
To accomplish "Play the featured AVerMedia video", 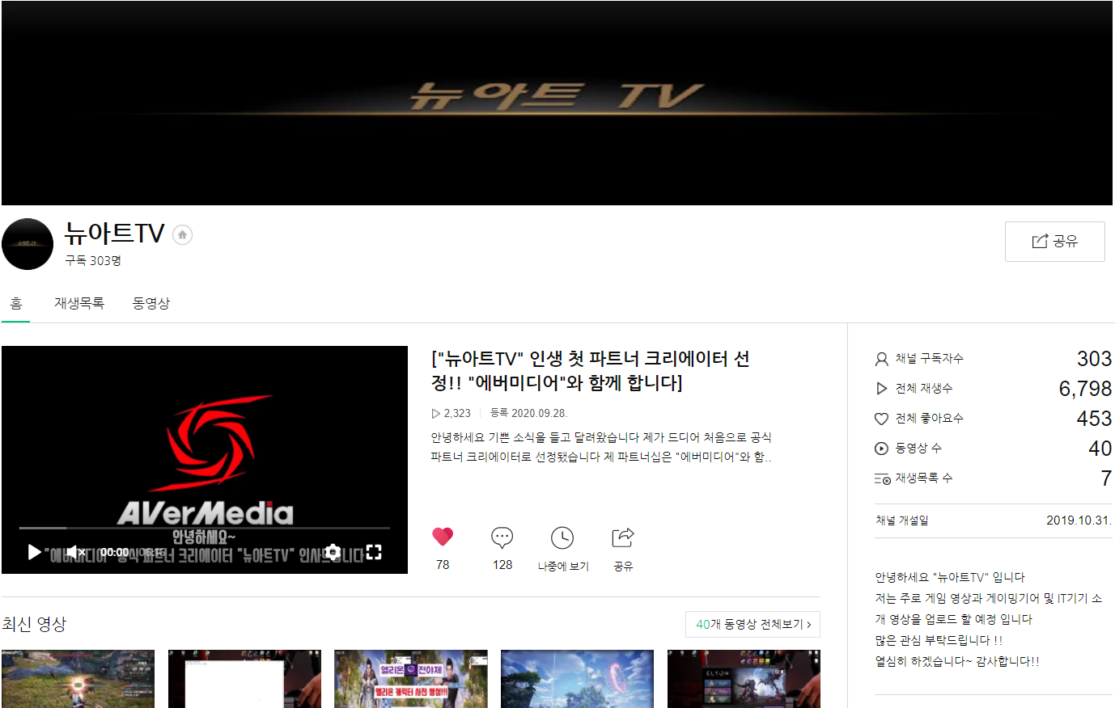I will point(34,552).
